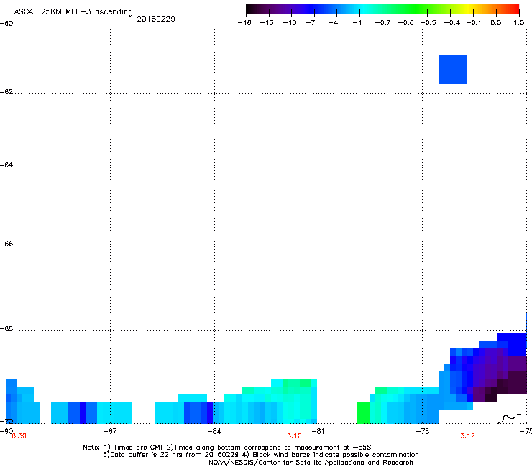Click the longitude axis label '-78'

pyautogui.click(x=422, y=431)
